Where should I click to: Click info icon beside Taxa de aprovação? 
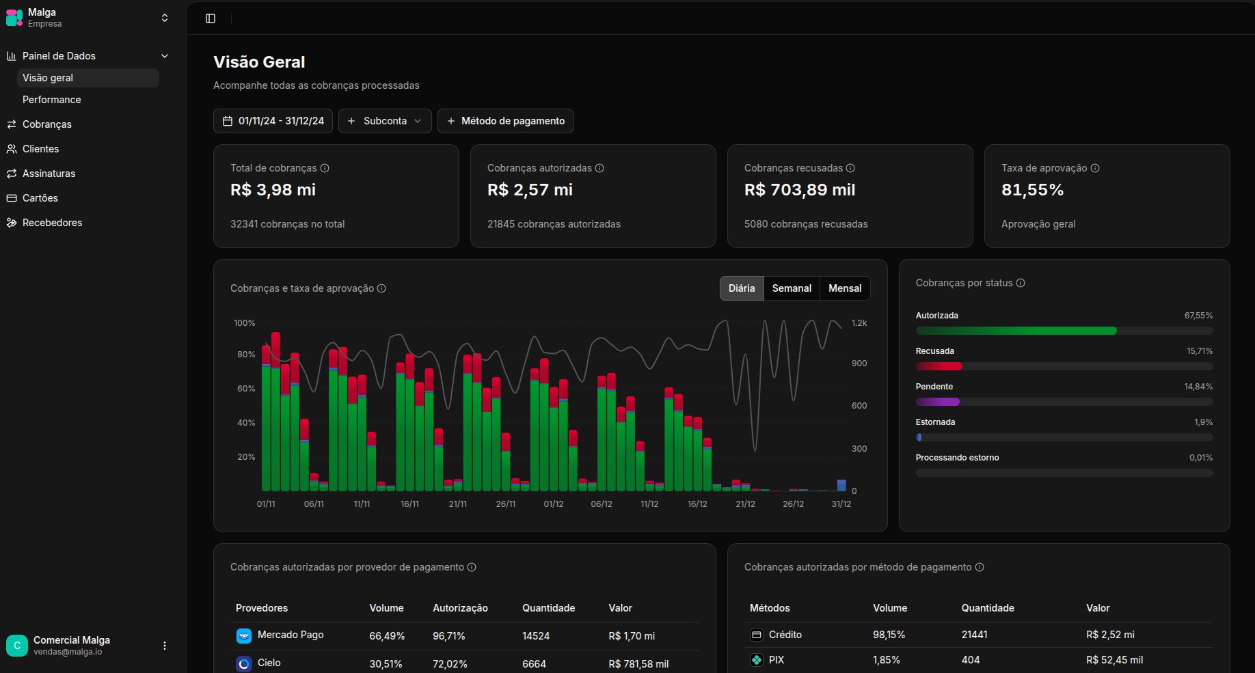pos(1095,168)
